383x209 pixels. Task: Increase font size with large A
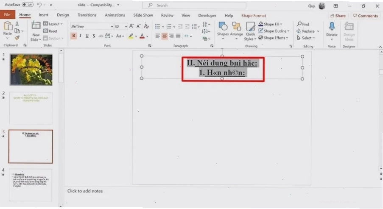coord(131,26)
